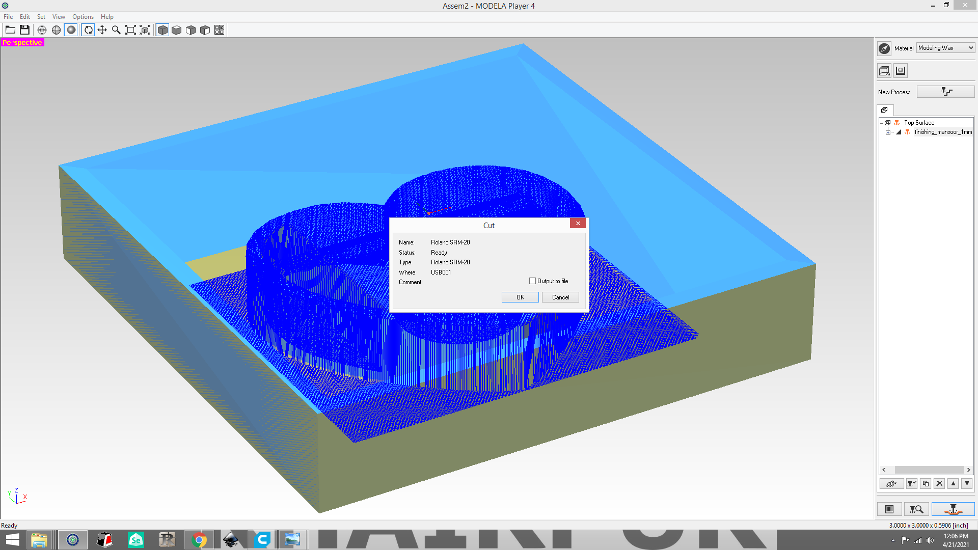Toggle the perspective cube view button
978x550 pixels.
tap(162, 30)
